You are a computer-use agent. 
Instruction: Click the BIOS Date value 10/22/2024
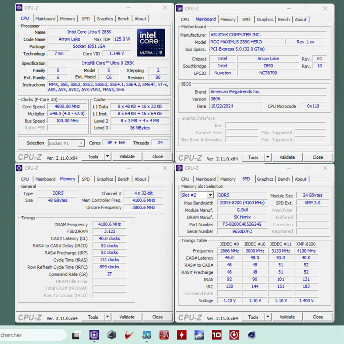[x=236, y=106]
